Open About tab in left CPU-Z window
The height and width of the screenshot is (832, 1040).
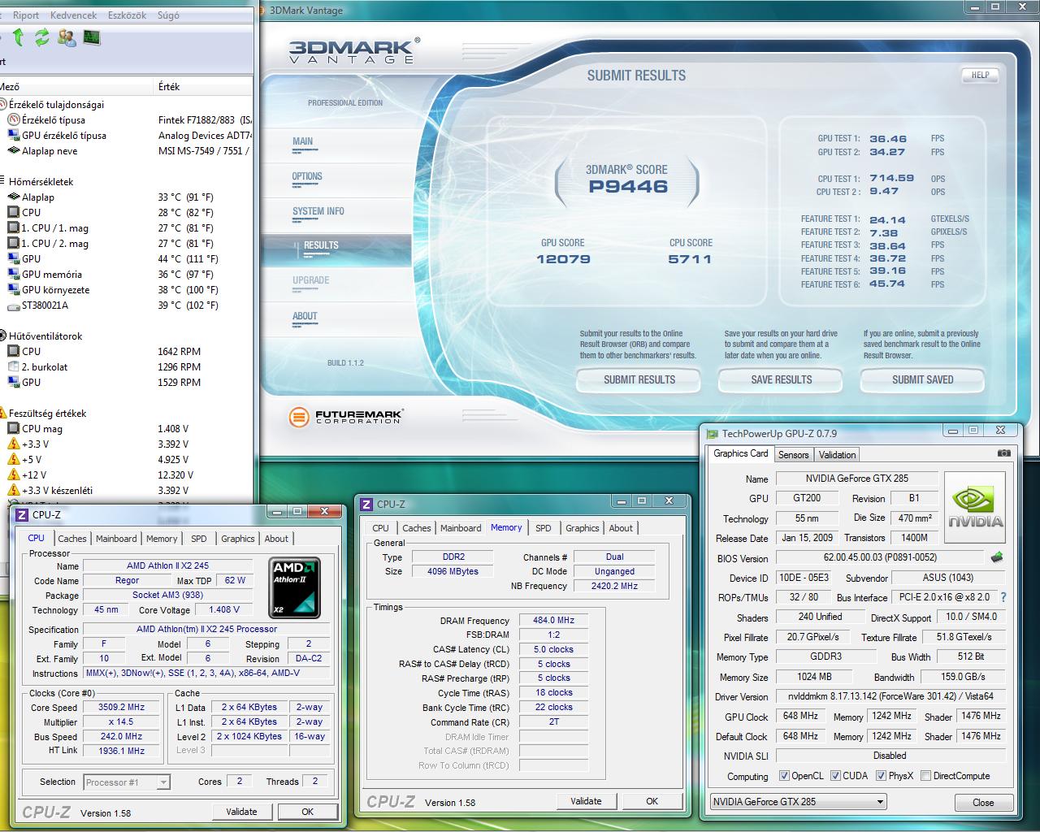coord(276,539)
